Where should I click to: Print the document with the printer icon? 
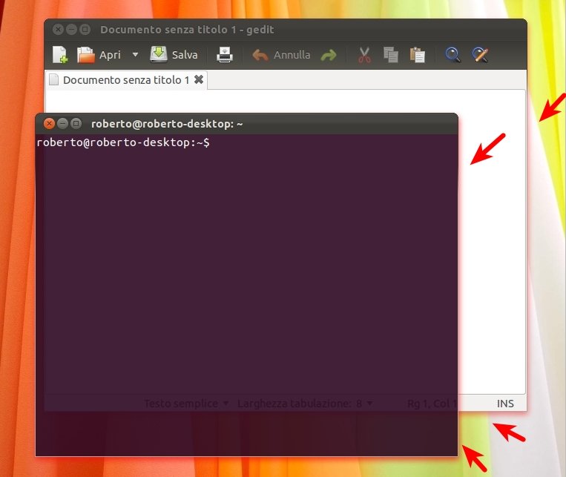pos(225,55)
